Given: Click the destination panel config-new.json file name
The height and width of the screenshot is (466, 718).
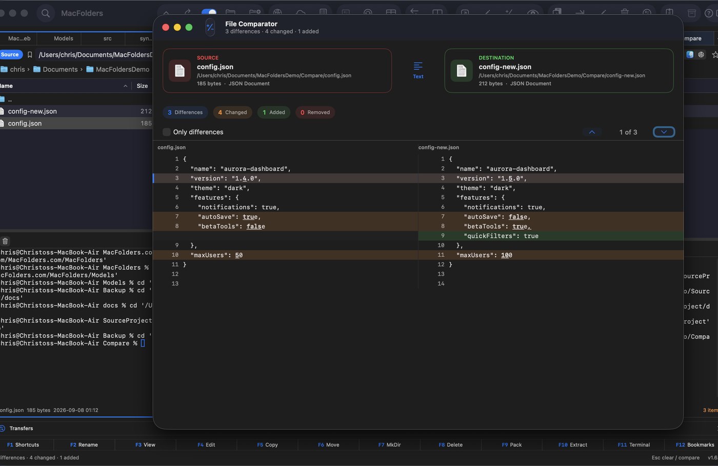Looking at the screenshot, I should click(505, 67).
